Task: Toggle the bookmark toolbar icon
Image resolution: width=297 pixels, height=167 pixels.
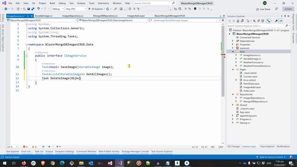Action: (x=195, y=9)
